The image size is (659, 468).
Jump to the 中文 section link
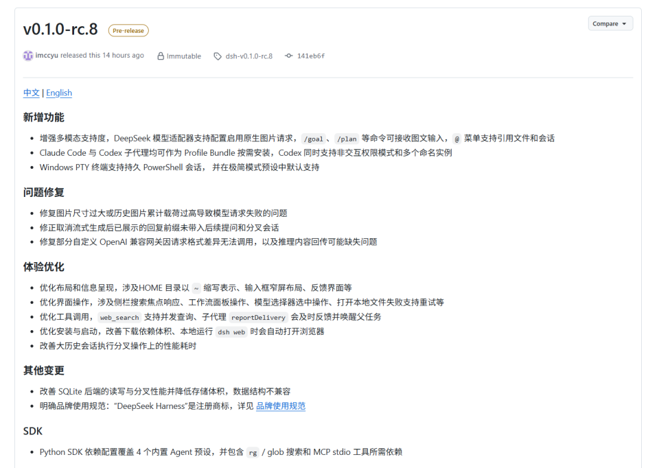point(32,93)
